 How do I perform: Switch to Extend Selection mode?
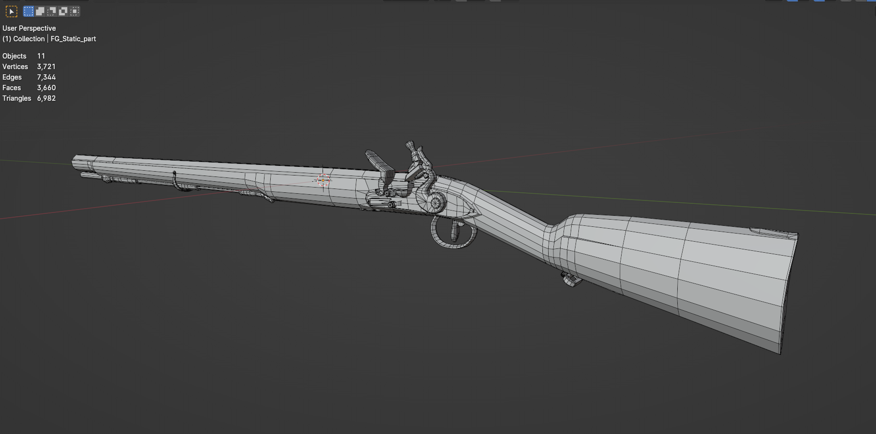coord(40,11)
